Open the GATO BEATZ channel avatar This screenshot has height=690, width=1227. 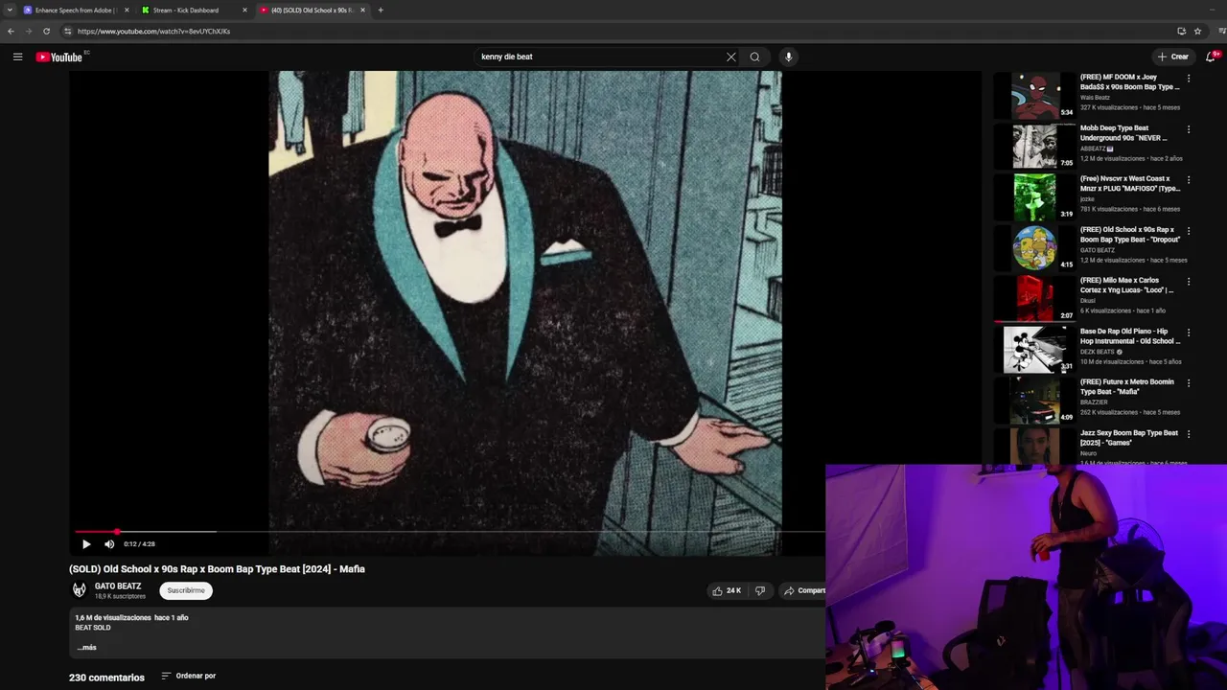point(80,590)
